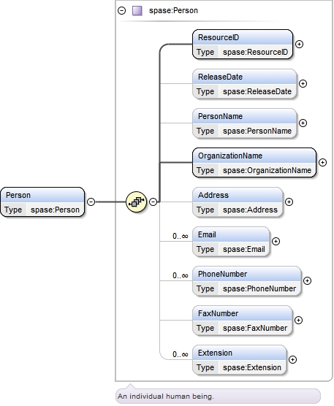Expand the ReleaseDate element plus icon
334x406 pixels.
[x=303, y=83]
